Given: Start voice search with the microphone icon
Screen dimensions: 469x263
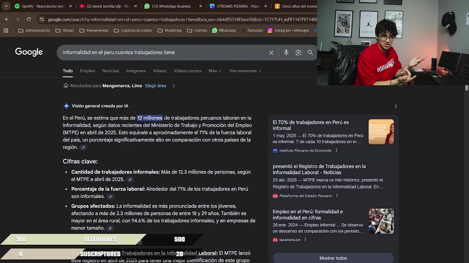Looking at the screenshot, I should [286, 53].
